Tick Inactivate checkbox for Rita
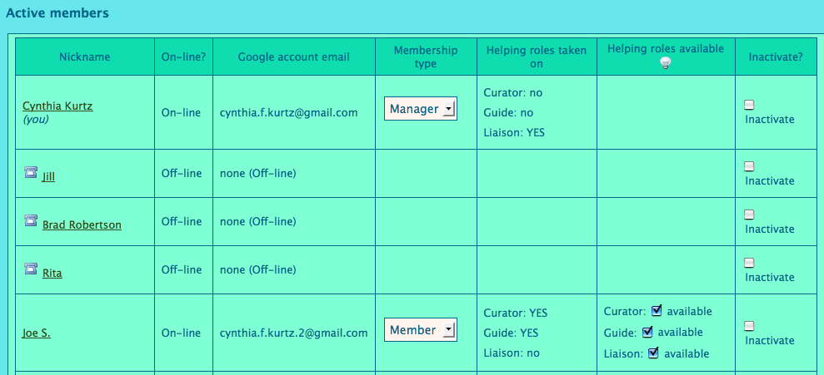Viewport: 824px width, 375px height. pos(749,263)
